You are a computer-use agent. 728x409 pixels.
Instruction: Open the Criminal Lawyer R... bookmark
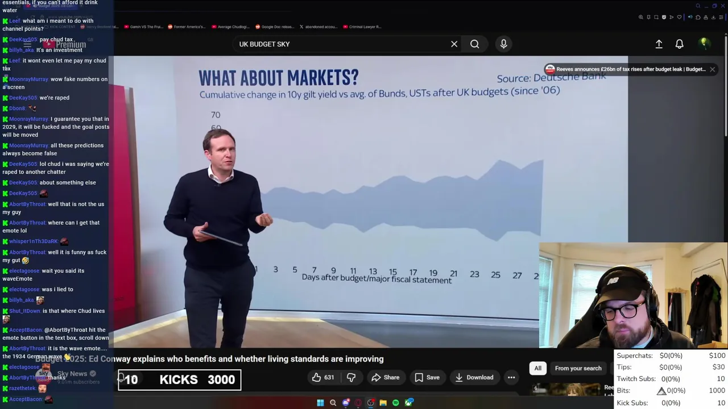click(362, 27)
